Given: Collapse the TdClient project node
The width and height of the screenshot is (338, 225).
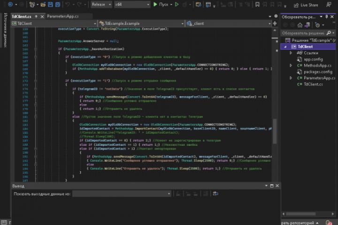Looking at the screenshot, I should coord(285,47).
